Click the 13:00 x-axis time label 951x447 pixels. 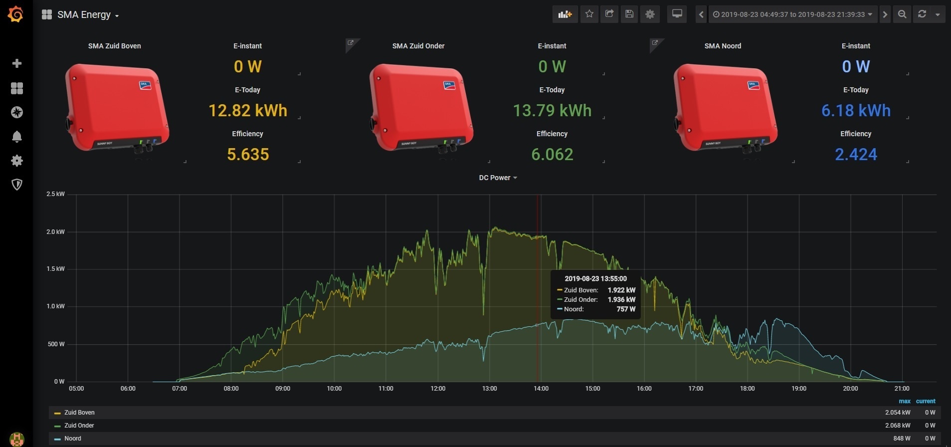pyautogui.click(x=490, y=389)
